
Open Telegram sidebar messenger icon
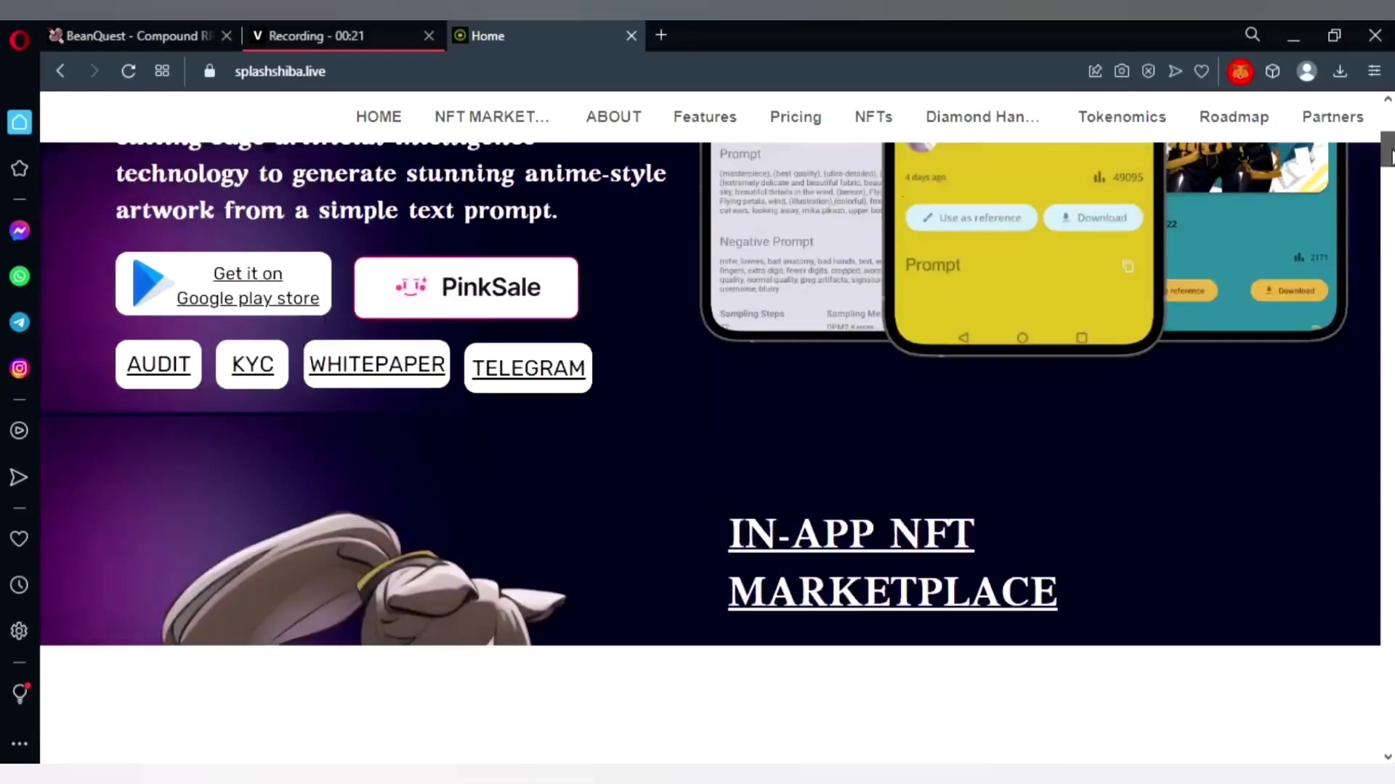tap(20, 322)
